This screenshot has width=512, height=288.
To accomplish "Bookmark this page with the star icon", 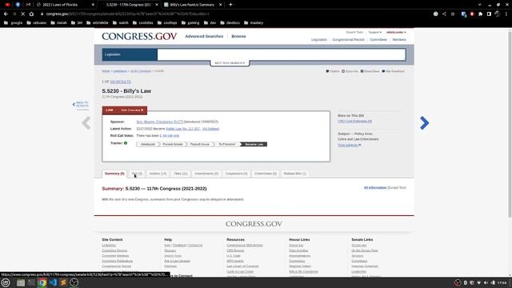I will pos(453,14).
